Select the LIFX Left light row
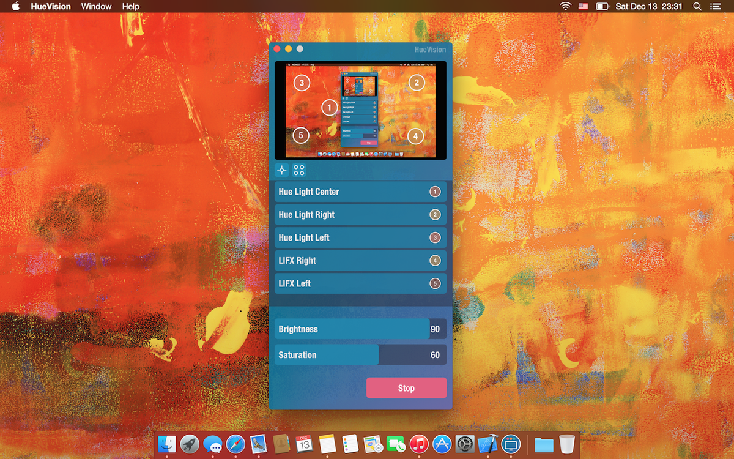 click(360, 283)
